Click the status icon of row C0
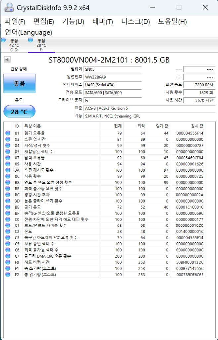The image size is (218, 340). coord(8,219)
